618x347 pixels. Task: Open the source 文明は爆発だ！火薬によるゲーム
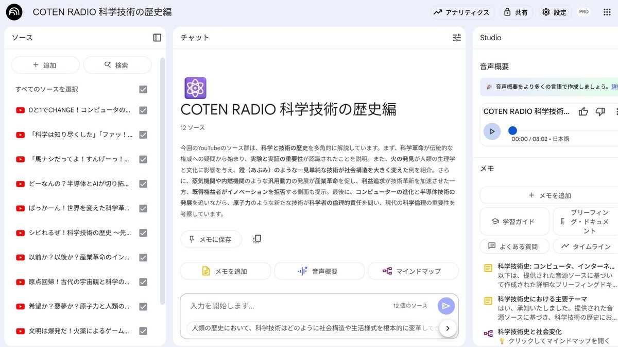[x=79, y=331]
